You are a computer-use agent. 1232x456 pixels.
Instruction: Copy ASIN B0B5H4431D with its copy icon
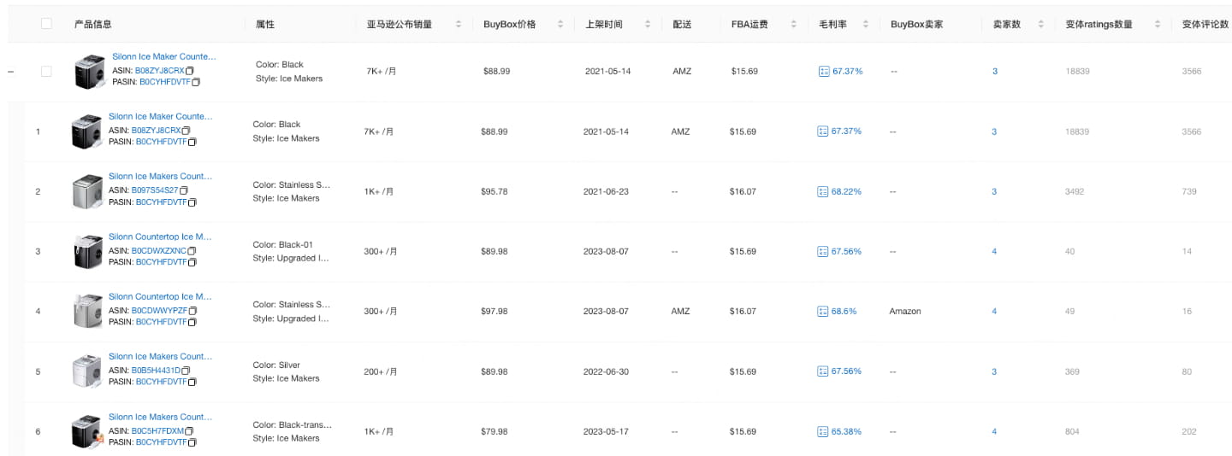pos(186,371)
